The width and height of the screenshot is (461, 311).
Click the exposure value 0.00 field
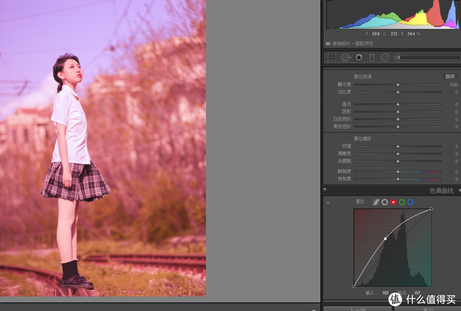[454, 84]
